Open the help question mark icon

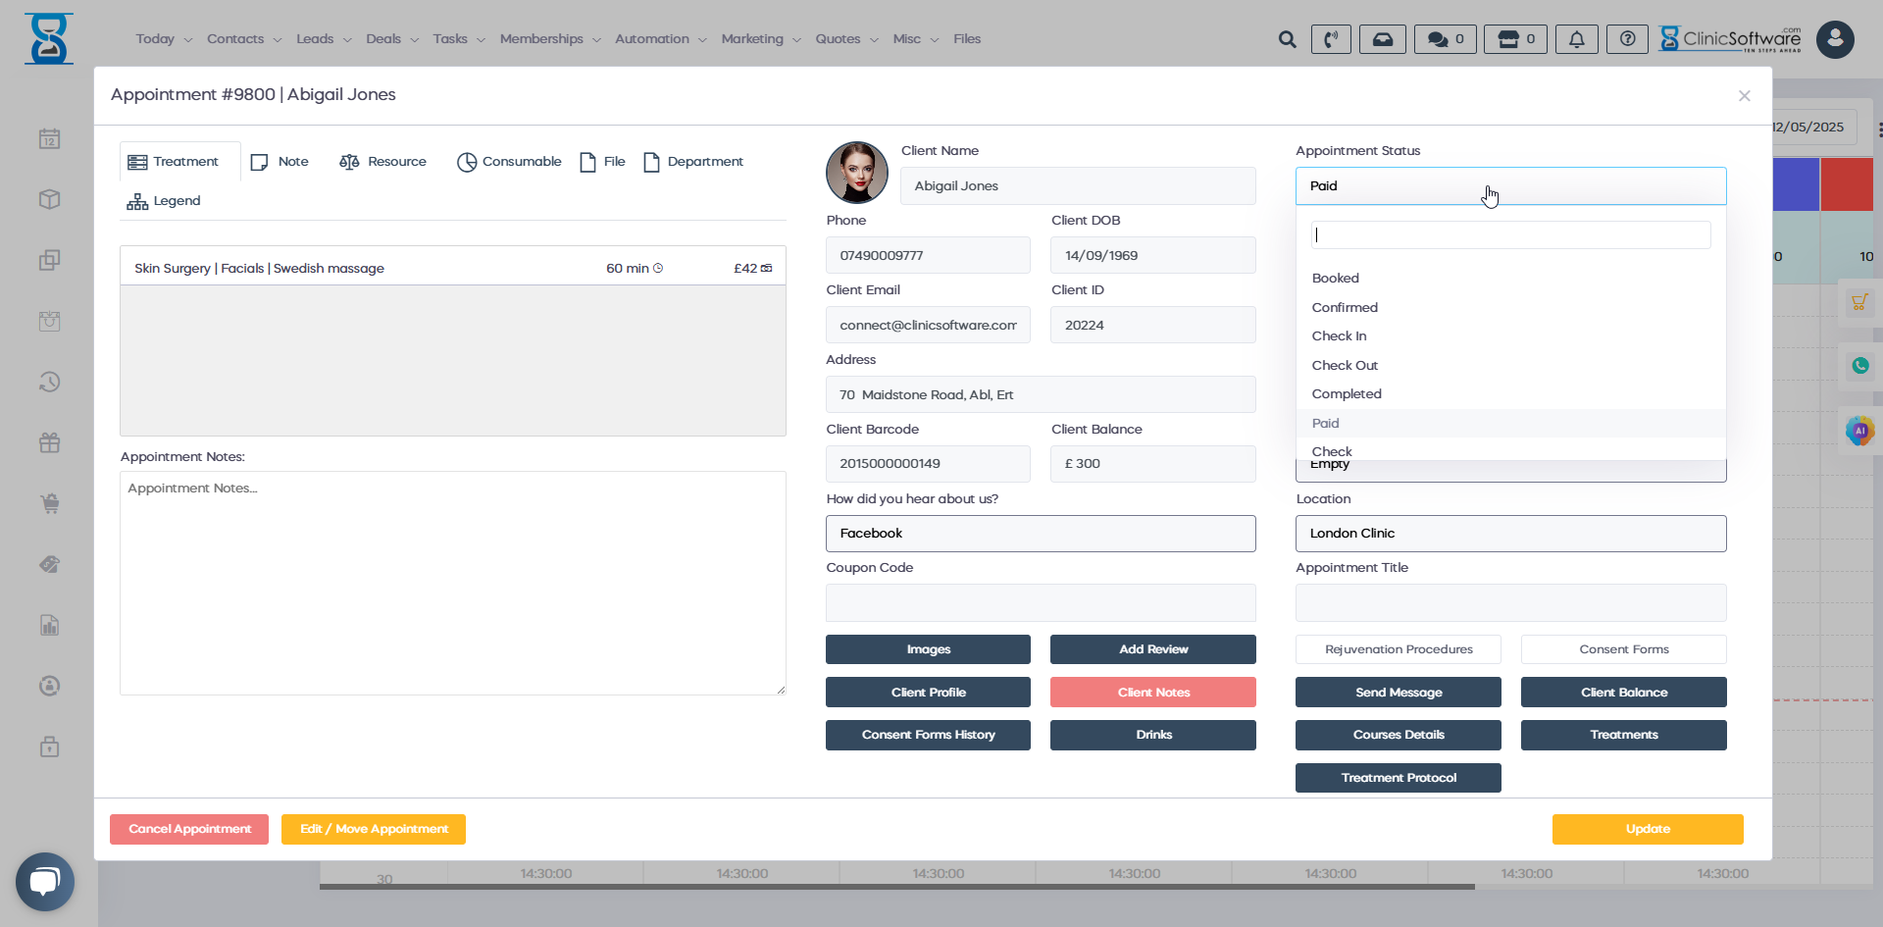[1628, 39]
